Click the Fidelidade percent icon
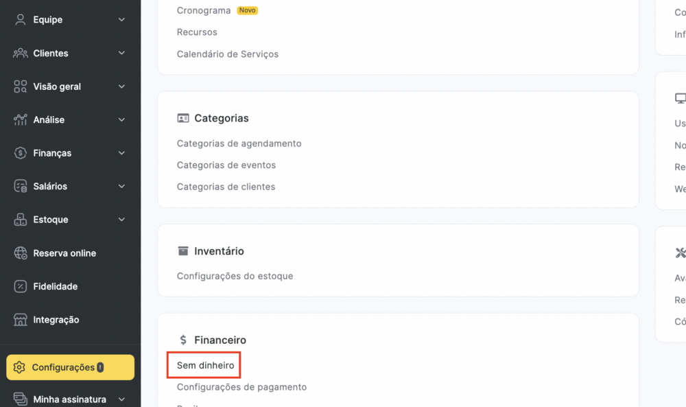Image resolution: width=686 pixels, height=407 pixels. click(x=20, y=286)
